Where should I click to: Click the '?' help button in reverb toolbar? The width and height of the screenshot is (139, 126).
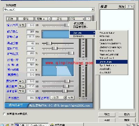pyautogui.click(x=89, y=19)
